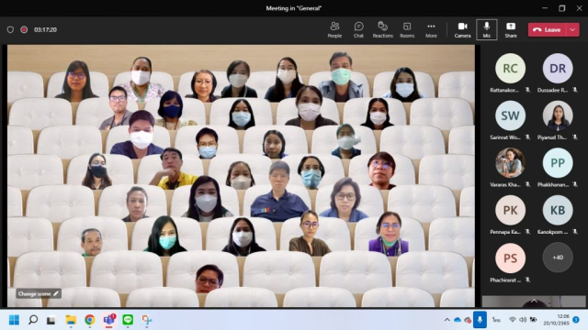Expand the Leave options arrow

coord(572,30)
